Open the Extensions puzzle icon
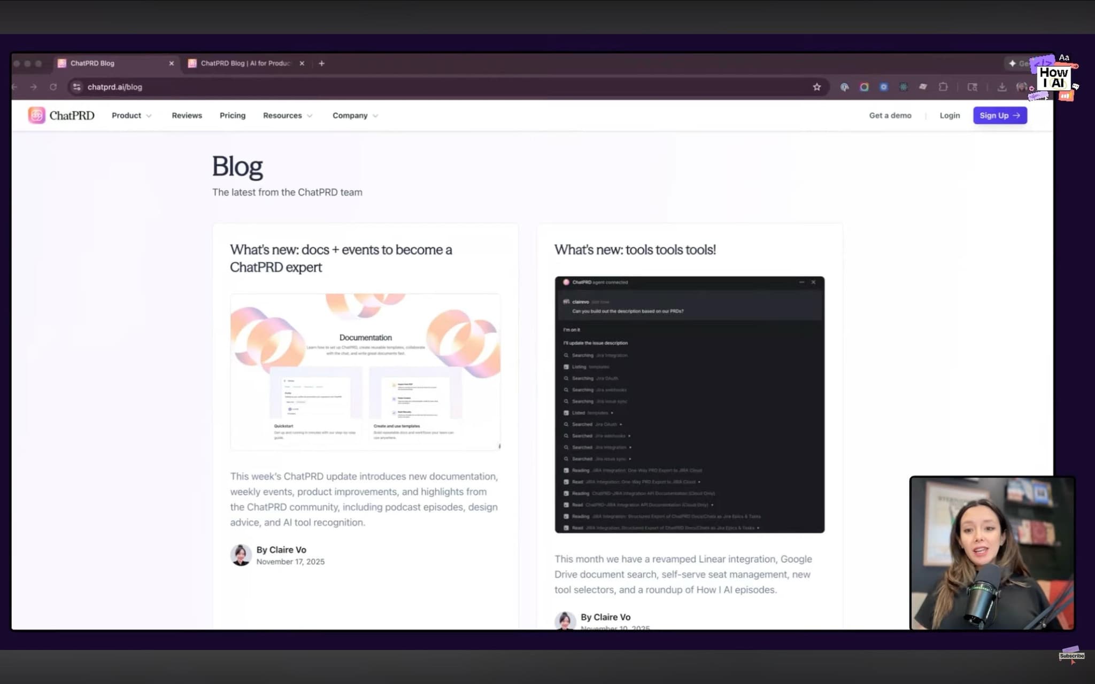This screenshot has width=1095, height=684. [x=943, y=87]
